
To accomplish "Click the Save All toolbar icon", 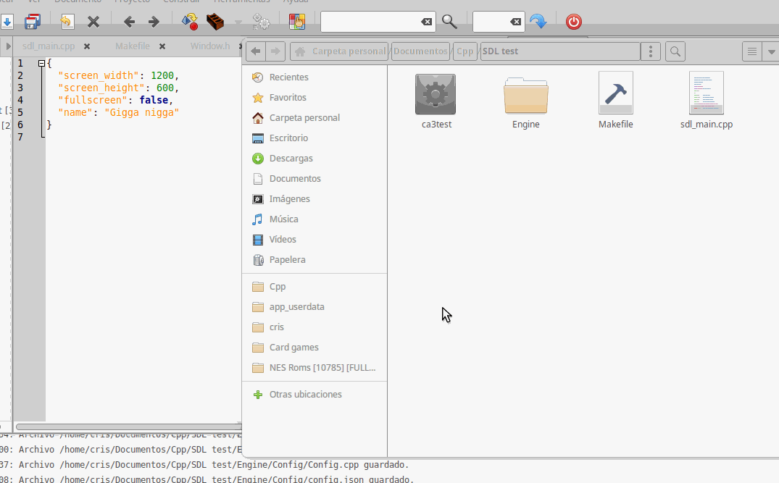I will tap(33, 22).
